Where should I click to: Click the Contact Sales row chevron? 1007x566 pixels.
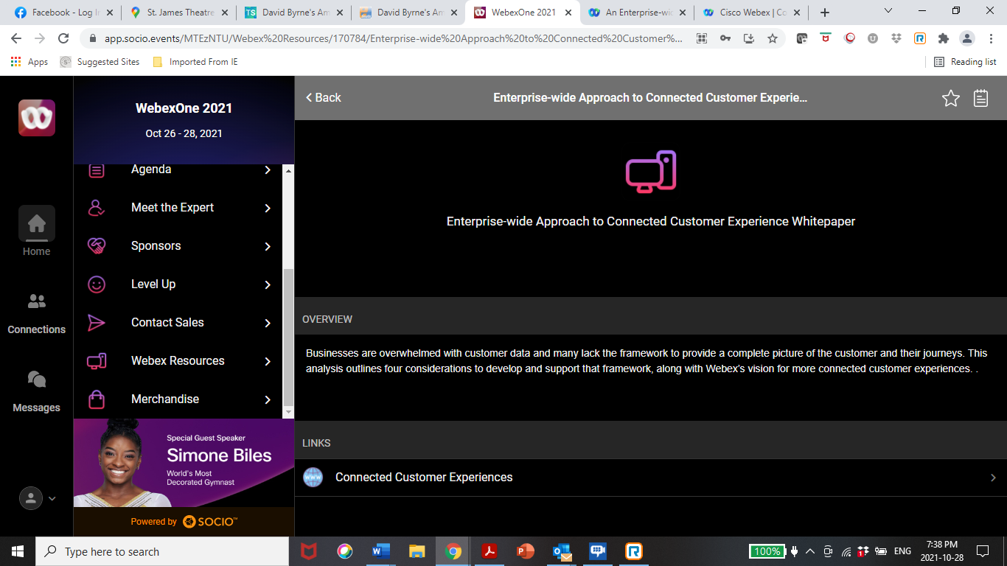[268, 324]
